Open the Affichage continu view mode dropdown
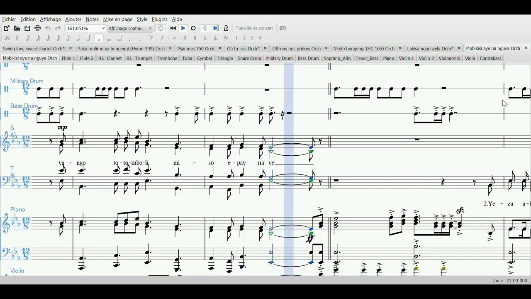531x299 pixels. [x=130, y=28]
